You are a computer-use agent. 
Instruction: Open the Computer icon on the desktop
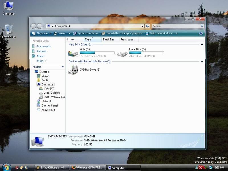click(x=9, y=8)
